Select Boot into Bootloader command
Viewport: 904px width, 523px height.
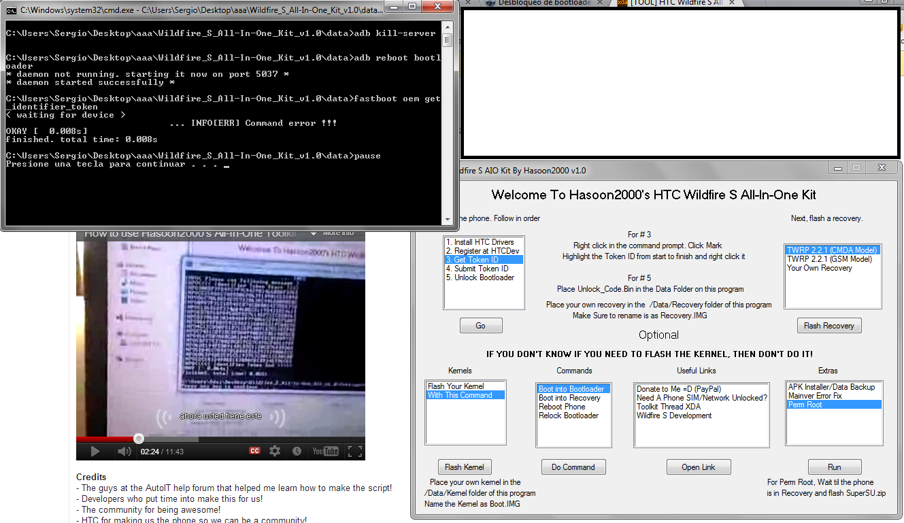click(573, 389)
